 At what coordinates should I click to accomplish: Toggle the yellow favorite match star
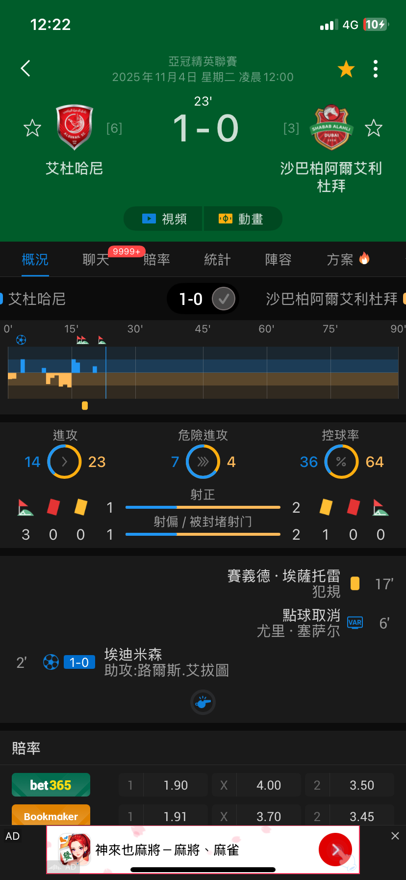click(x=346, y=69)
